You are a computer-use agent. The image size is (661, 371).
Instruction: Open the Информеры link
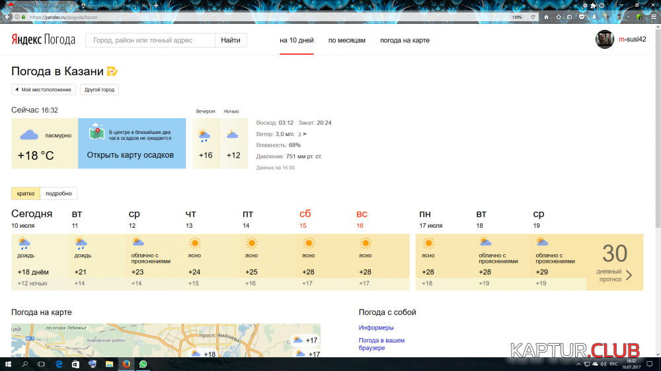point(376,327)
